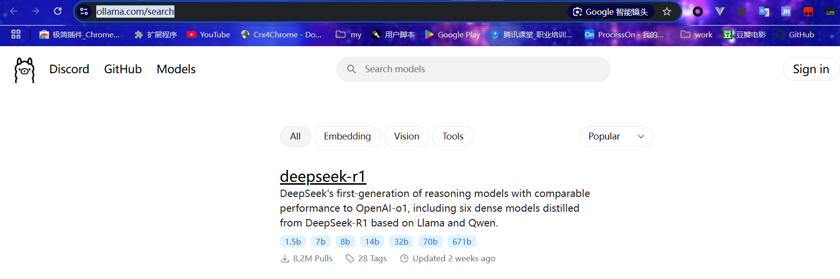
Task: Click the 8b size tag
Action: [x=345, y=242]
